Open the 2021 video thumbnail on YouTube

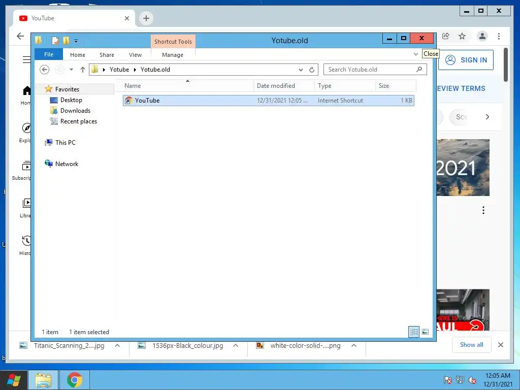pyautogui.click(x=463, y=168)
